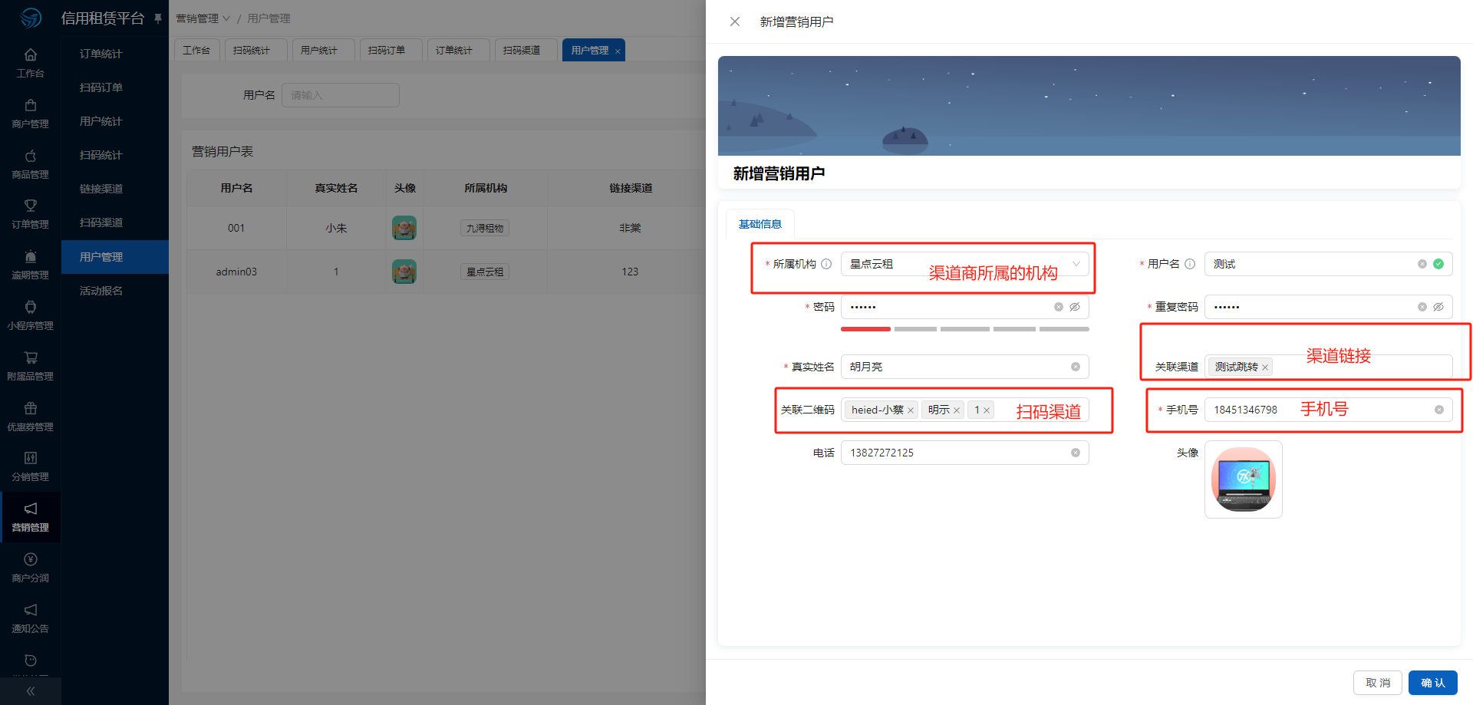Select 活动报名 in the submenu
The image size is (1473, 705).
tap(101, 291)
